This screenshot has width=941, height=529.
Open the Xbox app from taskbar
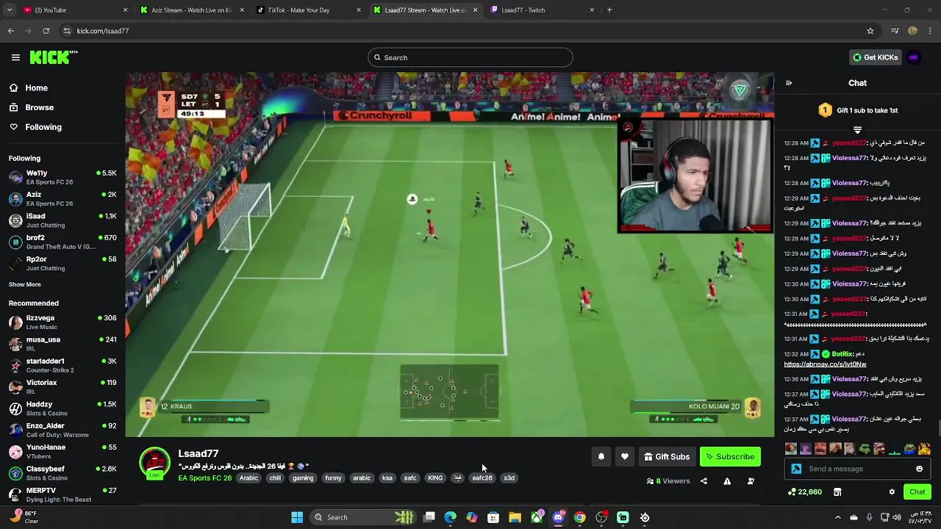tap(537, 517)
